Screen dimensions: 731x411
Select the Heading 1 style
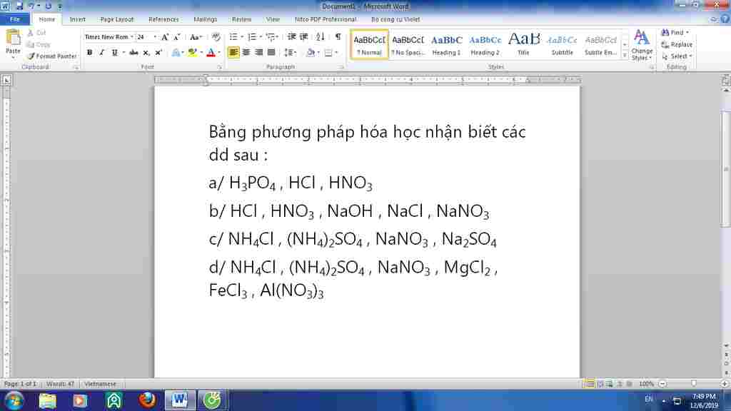click(445, 44)
